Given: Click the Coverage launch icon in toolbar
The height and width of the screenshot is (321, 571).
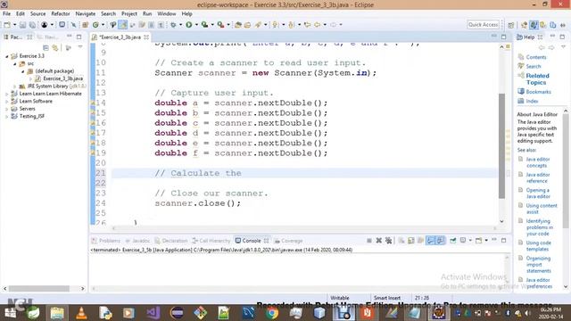Looking at the screenshot, I should [x=204, y=25].
